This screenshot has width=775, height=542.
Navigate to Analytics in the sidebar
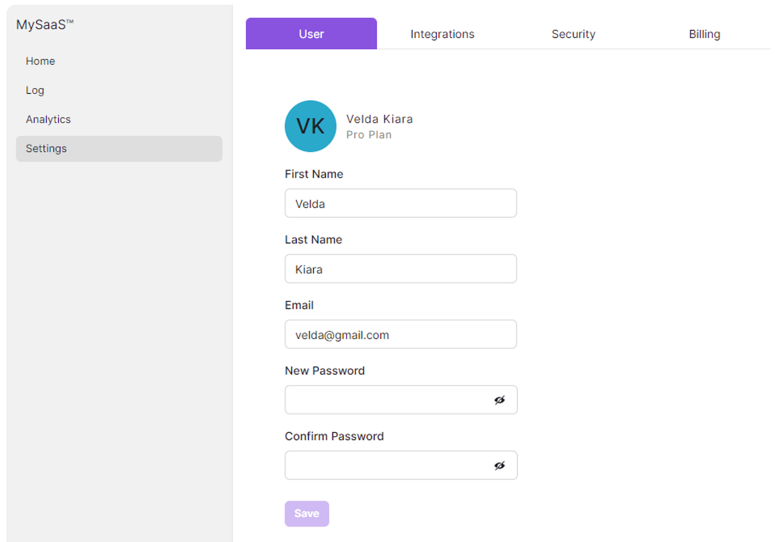tap(48, 119)
